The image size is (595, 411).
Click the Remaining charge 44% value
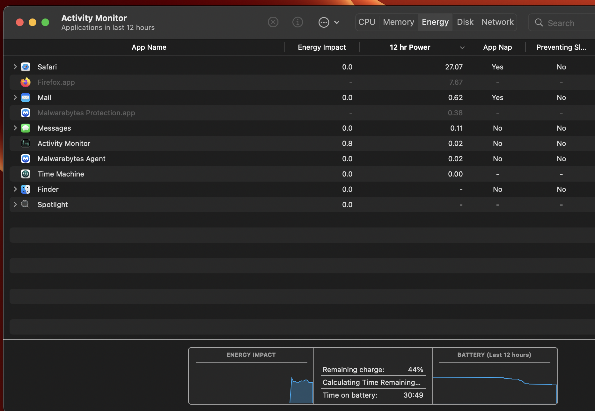(415, 370)
